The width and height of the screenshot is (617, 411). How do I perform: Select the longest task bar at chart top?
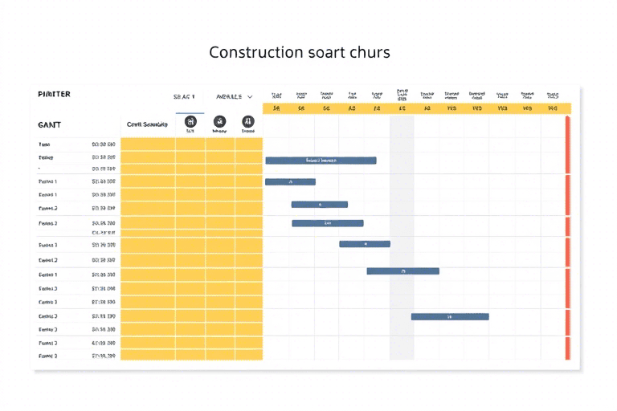(321, 161)
